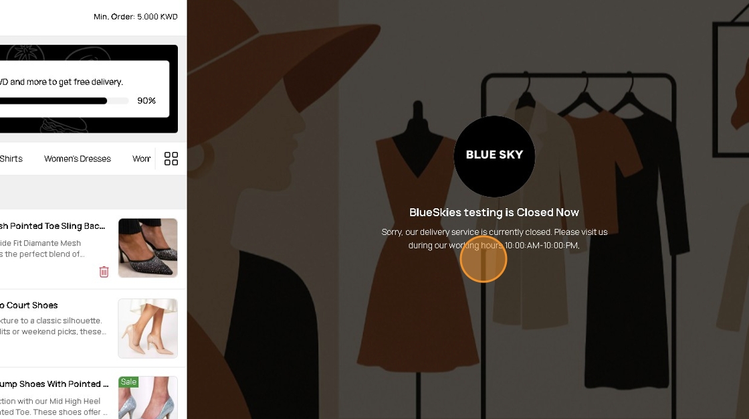Click the 90% progress label
Image resolution: width=749 pixels, height=419 pixels.
coord(146,100)
